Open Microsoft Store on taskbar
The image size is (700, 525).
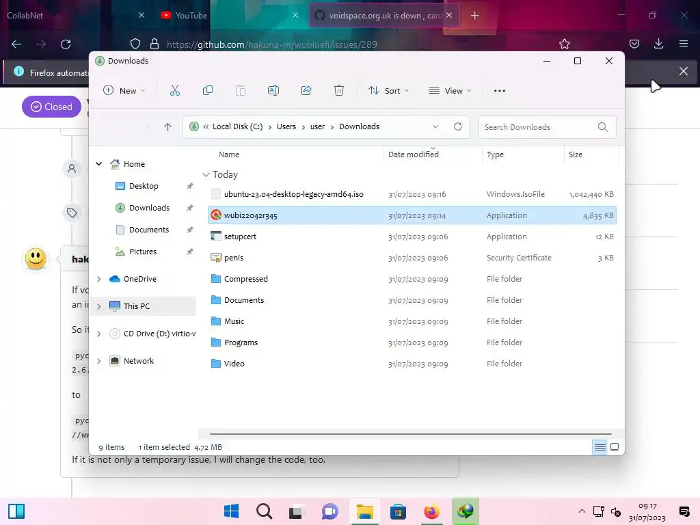[x=398, y=511]
